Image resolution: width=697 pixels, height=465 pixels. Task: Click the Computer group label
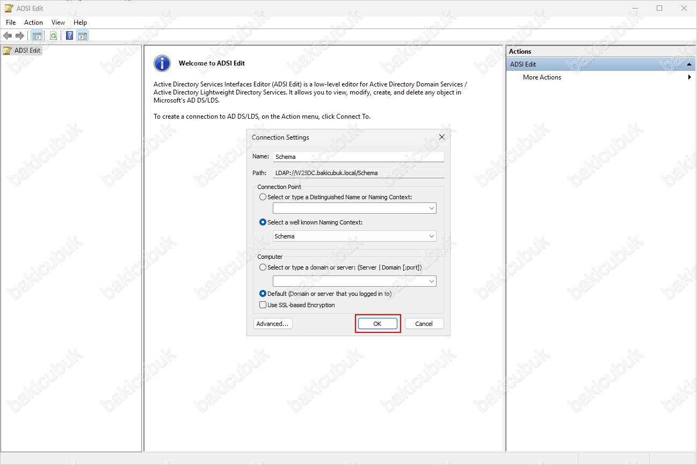click(270, 257)
